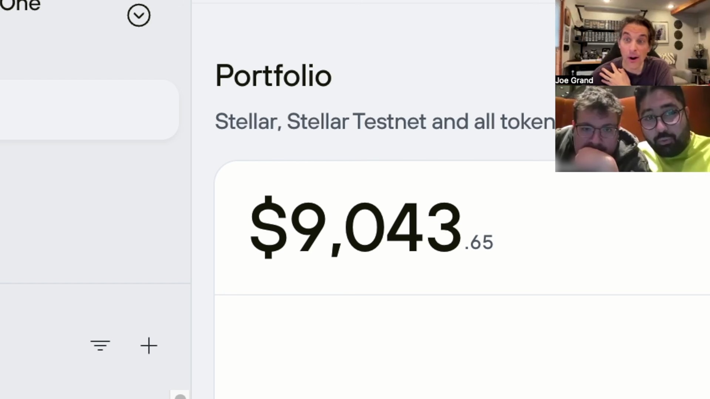Click the Portfolio heading
The height and width of the screenshot is (399, 710).
[273, 76]
